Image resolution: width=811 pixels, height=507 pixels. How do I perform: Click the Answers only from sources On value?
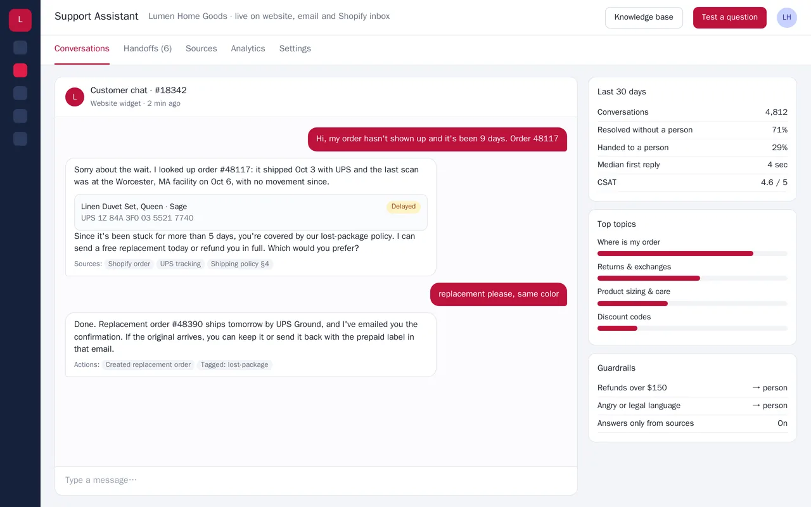click(x=782, y=423)
